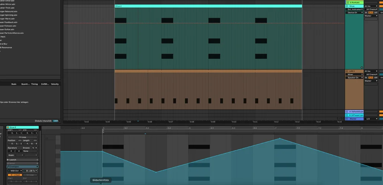Click the loop Length field
Screen dimensions: 383x185
click(x=30, y=144)
